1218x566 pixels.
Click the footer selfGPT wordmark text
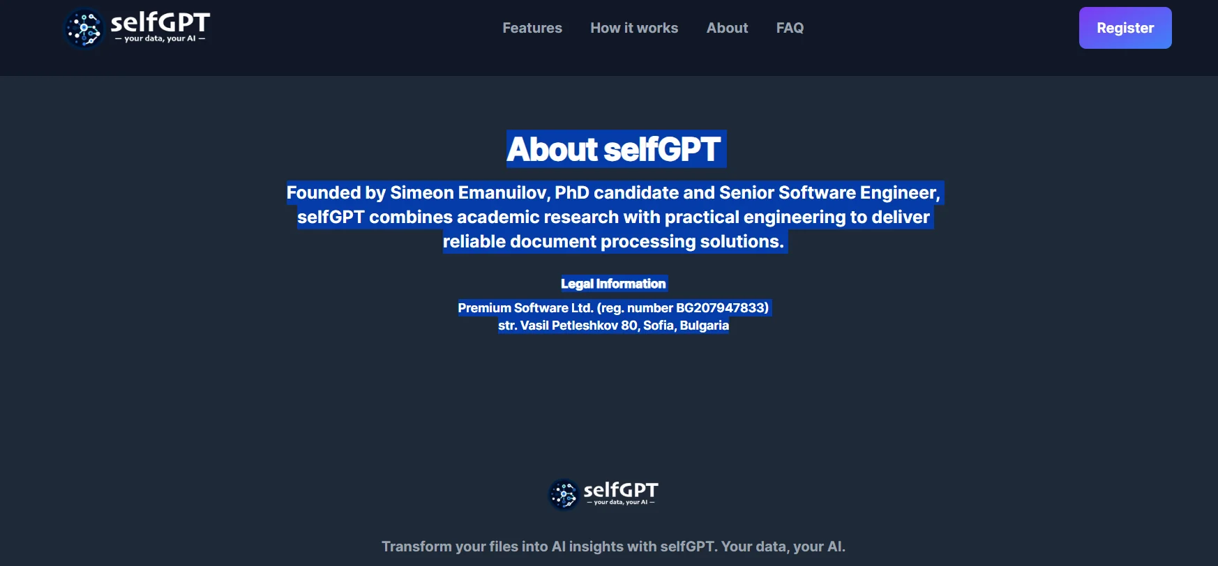620,490
